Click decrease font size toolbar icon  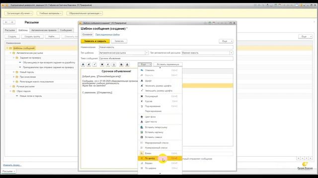(x=95, y=64)
